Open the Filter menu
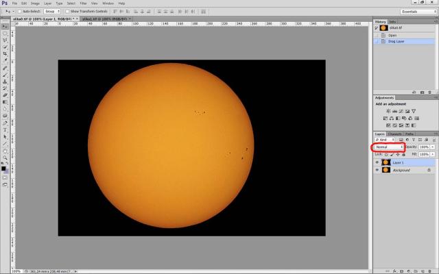The height and width of the screenshot is (274, 439). point(83,3)
